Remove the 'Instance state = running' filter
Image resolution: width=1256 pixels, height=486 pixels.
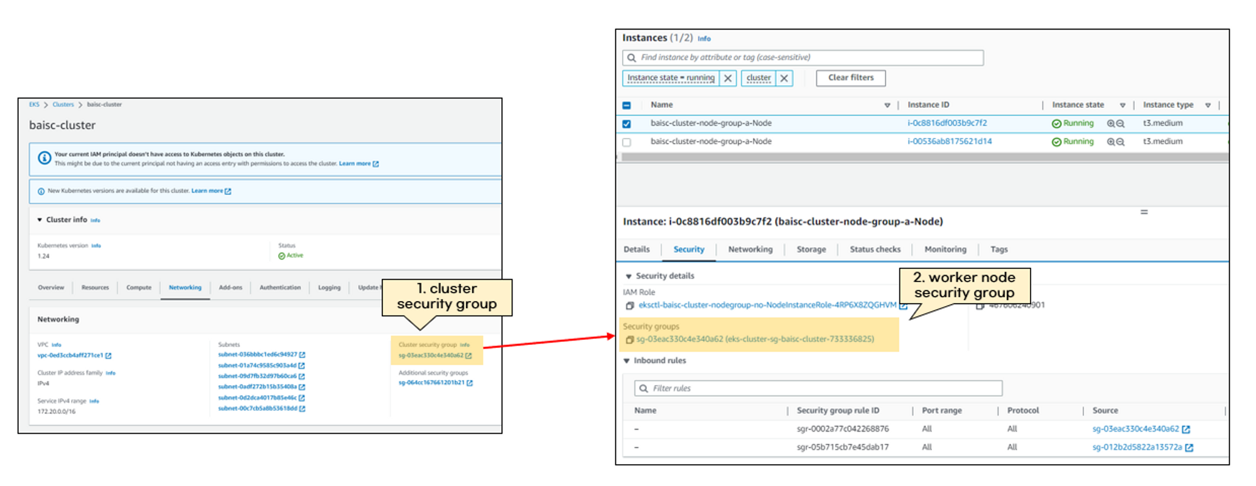(728, 78)
